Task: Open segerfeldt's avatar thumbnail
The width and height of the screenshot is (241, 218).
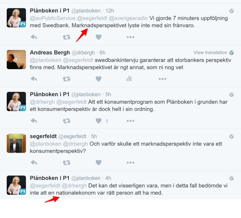Action: [x=16, y=143]
